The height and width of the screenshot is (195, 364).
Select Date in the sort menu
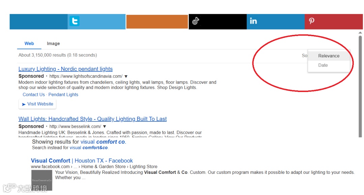click(x=323, y=65)
